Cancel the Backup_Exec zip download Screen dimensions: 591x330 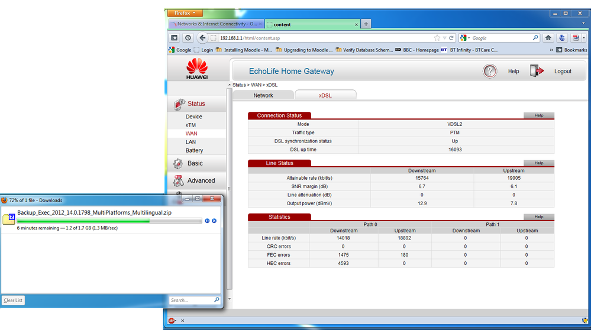tap(214, 221)
